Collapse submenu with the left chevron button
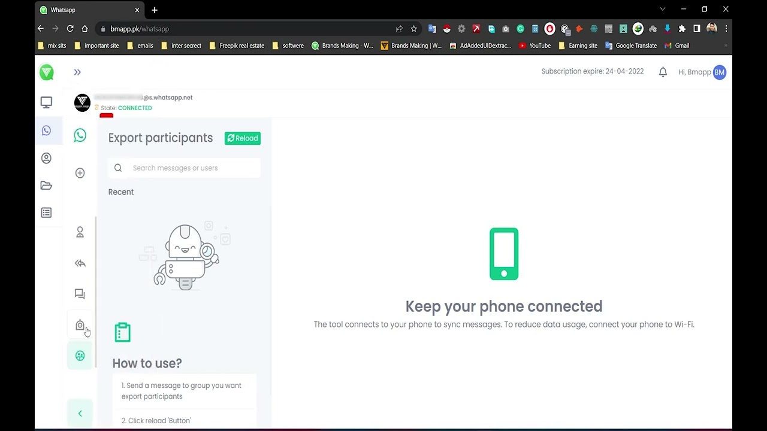This screenshot has width=767, height=431. [x=80, y=414]
